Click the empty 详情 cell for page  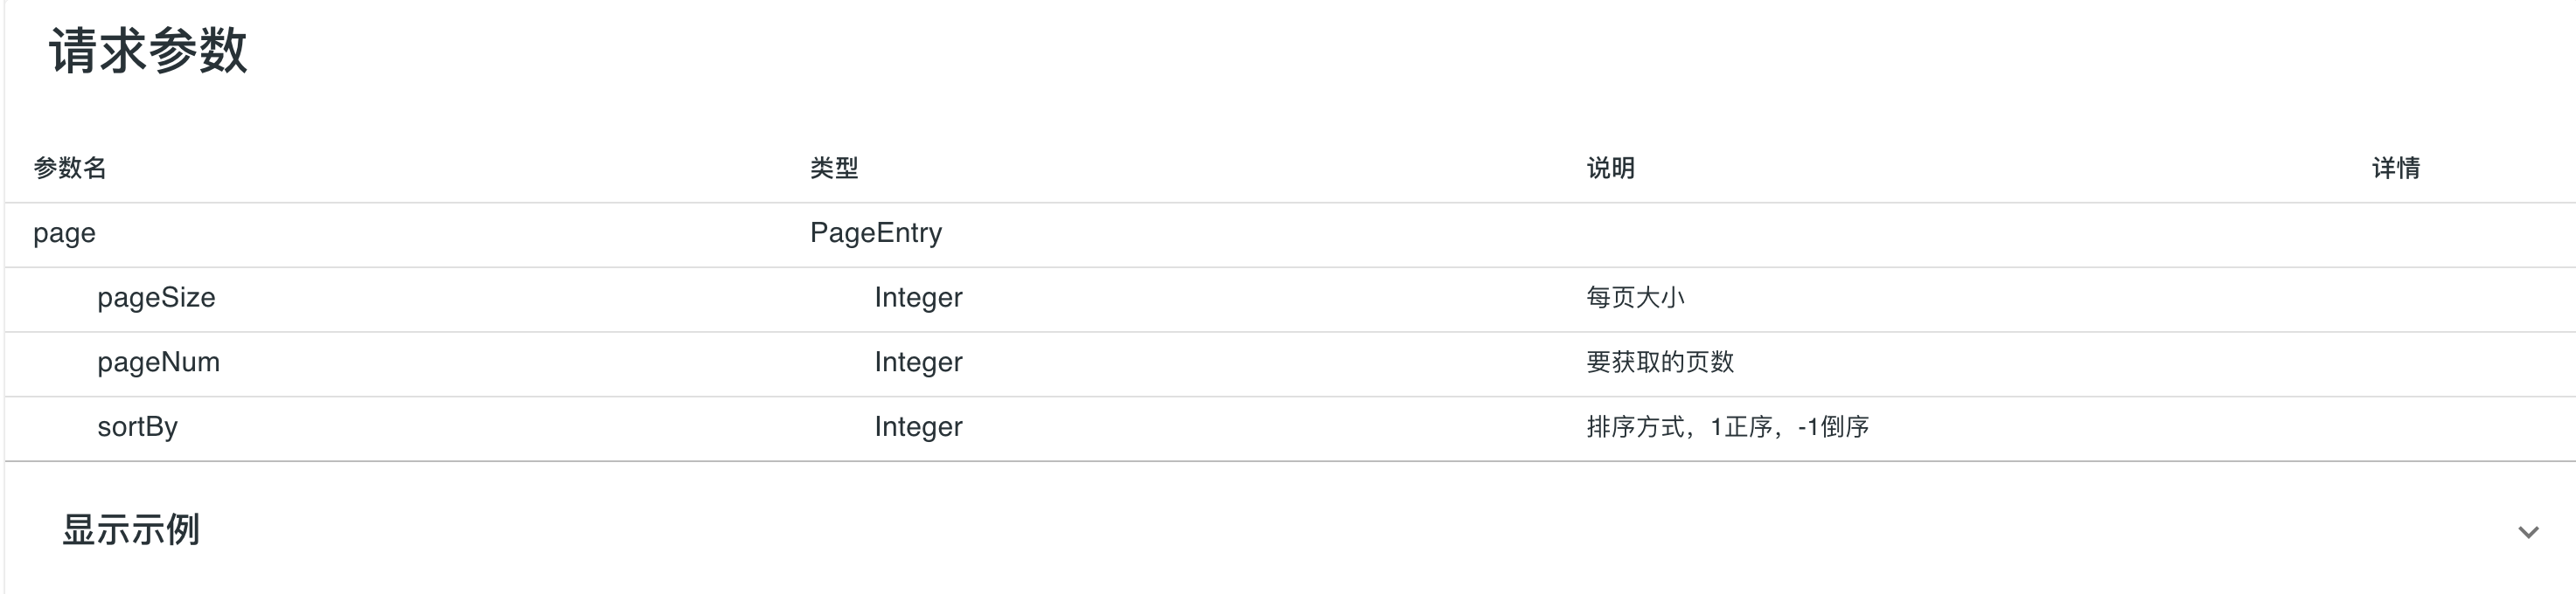pos(2396,233)
